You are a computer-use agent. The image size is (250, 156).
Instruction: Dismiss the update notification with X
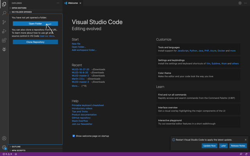[246, 140]
